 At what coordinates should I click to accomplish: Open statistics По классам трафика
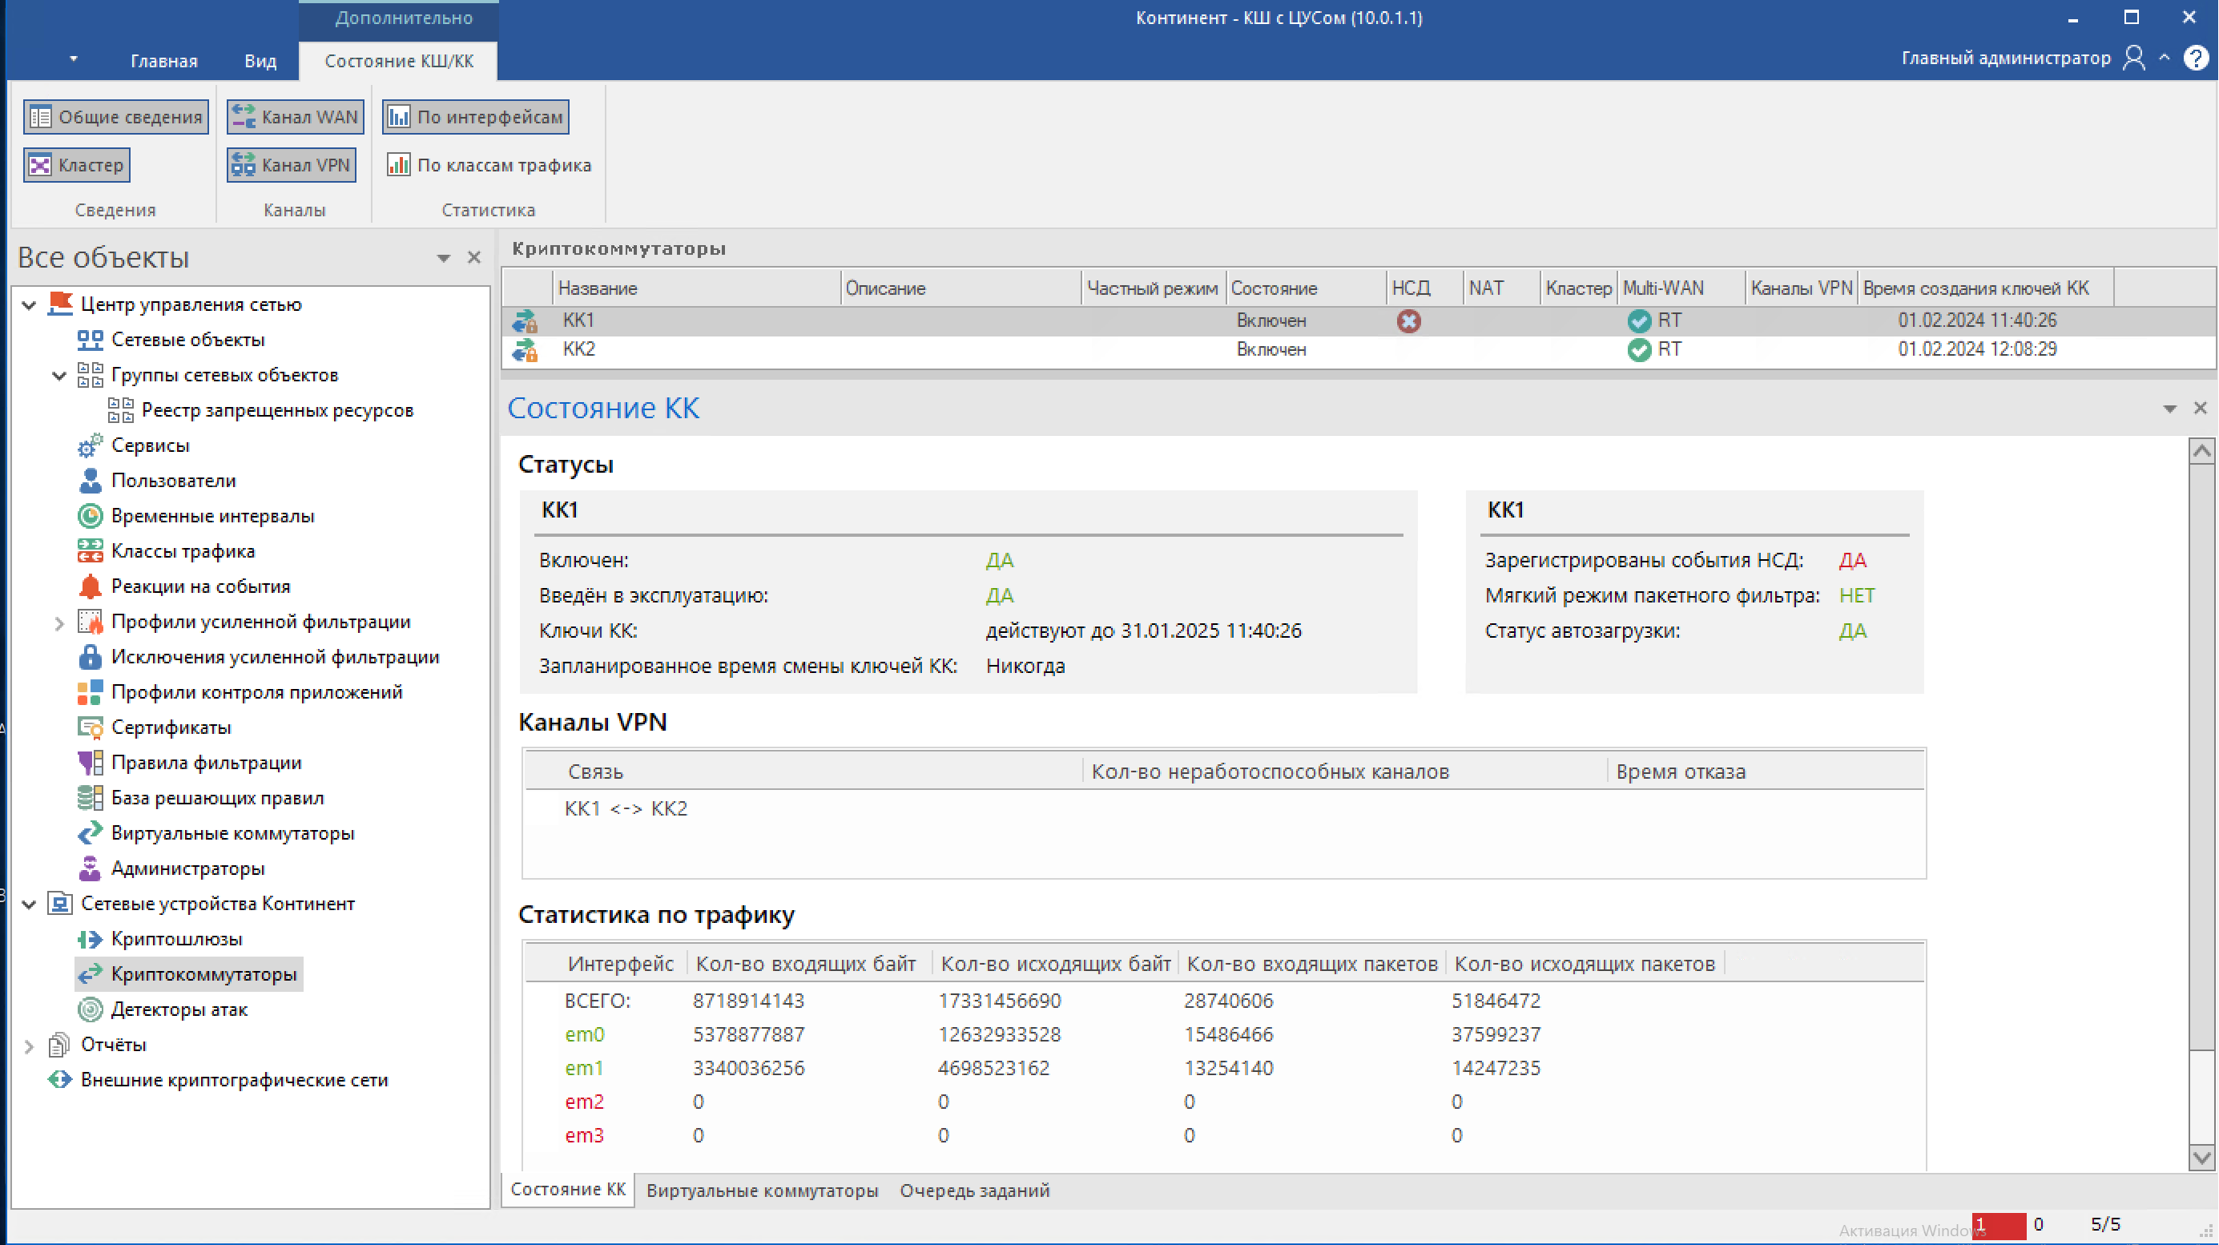pyautogui.click(x=489, y=164)
